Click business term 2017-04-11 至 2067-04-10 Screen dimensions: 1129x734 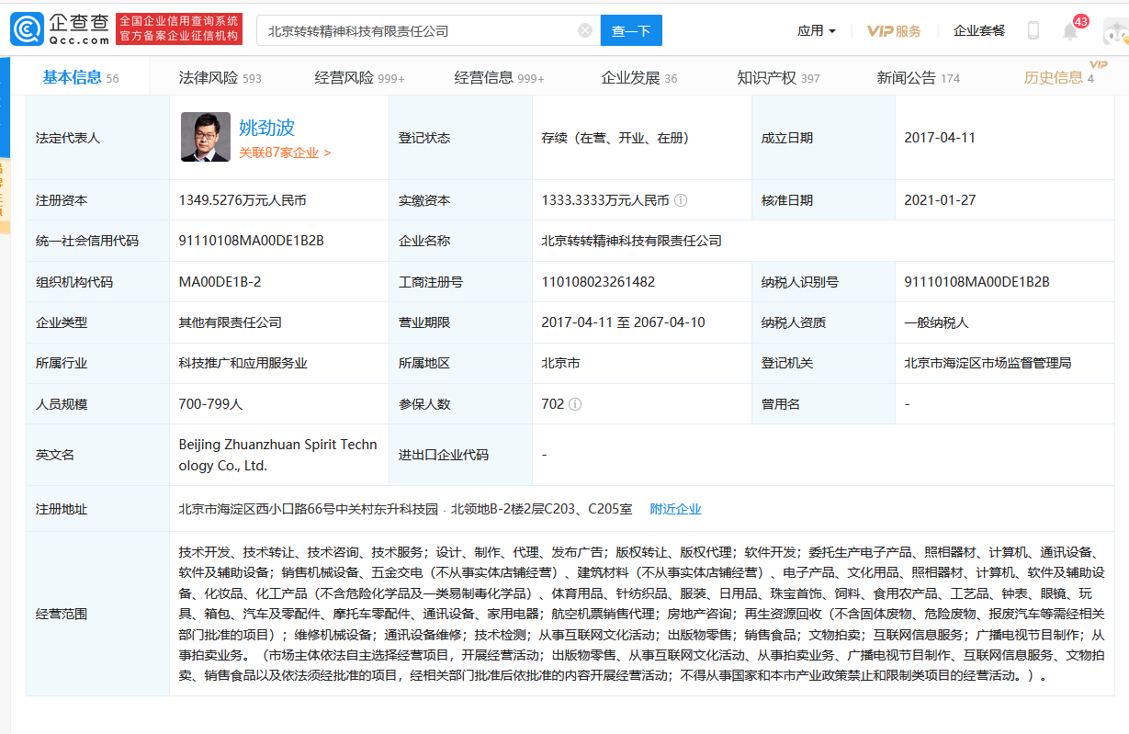[x=624, y=322]
